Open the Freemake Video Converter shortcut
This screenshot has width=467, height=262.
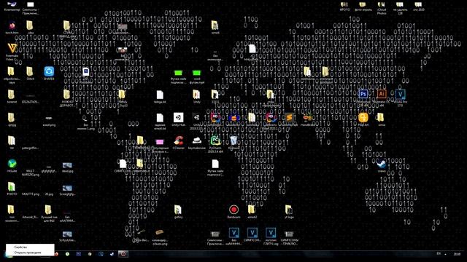click(12, 52)
